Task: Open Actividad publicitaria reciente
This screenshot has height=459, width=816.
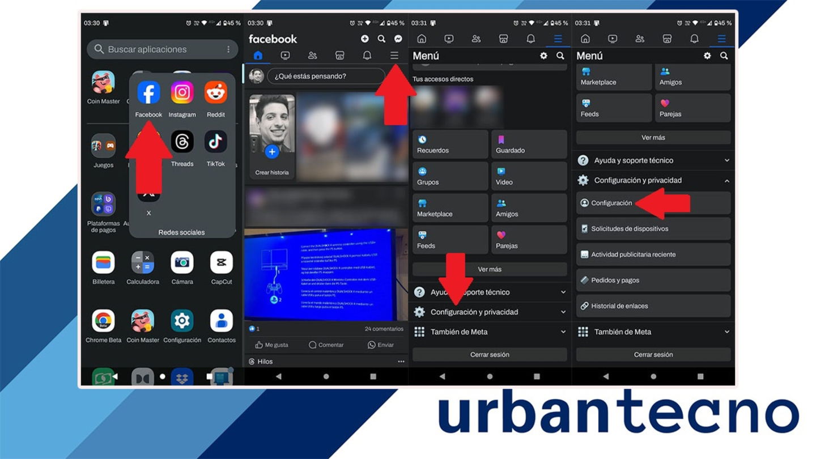Action: (653, 254)
